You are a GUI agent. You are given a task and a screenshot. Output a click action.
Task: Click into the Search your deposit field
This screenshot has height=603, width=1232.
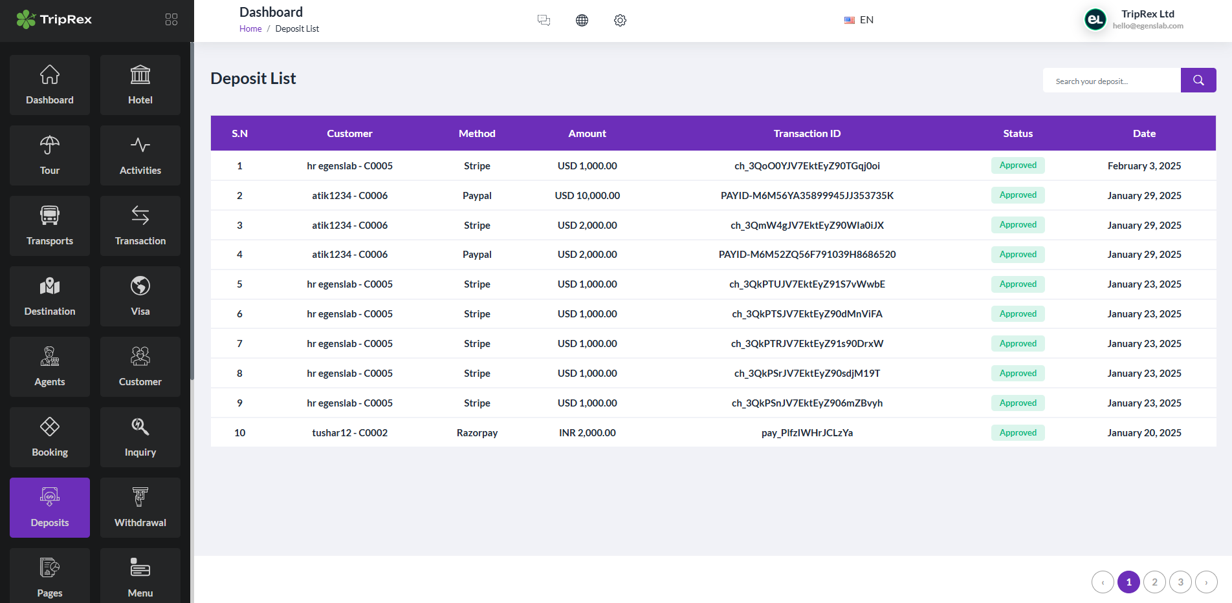click(1112, 80)
